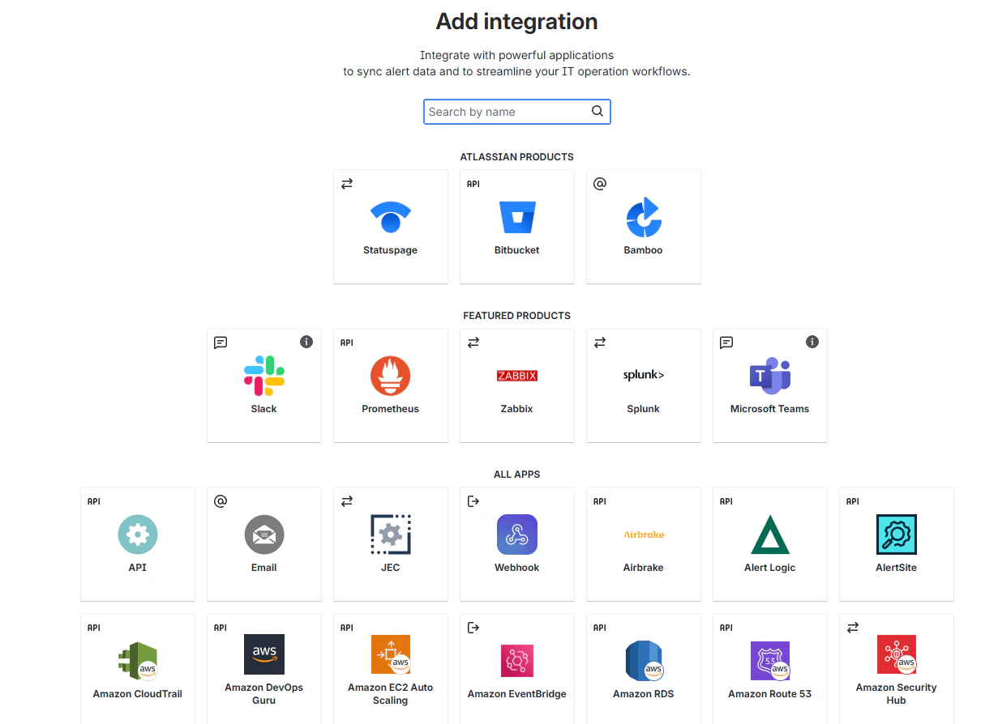Select the Amazon EventBridge icon

coord(517,661)
